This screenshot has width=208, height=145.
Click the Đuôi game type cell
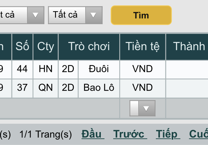[99, 69]
